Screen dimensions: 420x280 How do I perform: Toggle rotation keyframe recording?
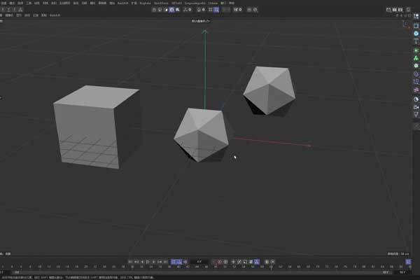[239, 262]
